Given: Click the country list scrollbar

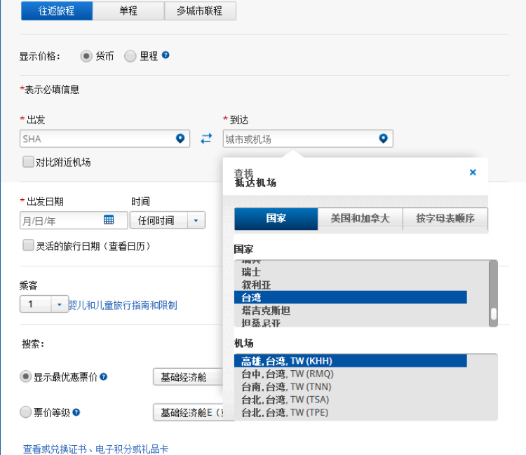Looking at the screenshot, I should (493, 292).
